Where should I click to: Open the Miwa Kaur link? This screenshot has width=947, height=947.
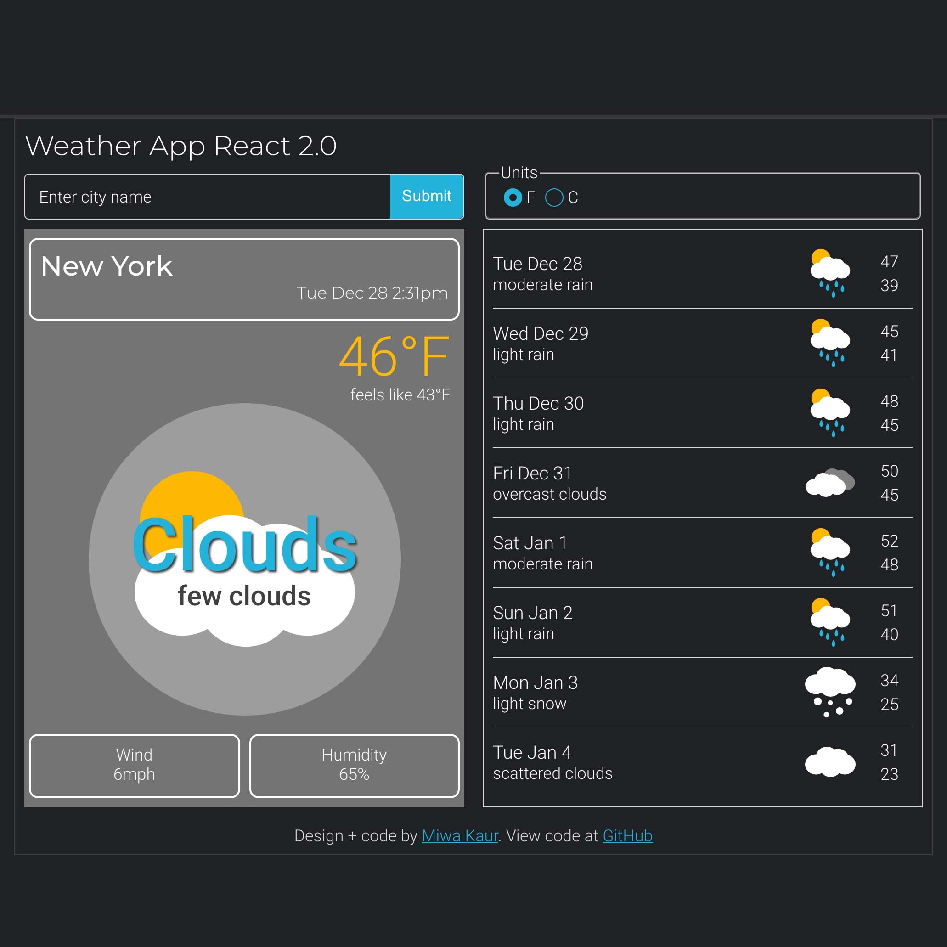coord(459,836)
